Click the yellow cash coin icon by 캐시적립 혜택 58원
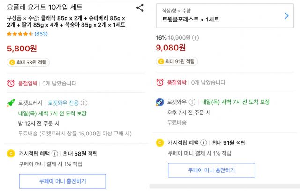The image size is (300, 191). [x=11, y=154]
